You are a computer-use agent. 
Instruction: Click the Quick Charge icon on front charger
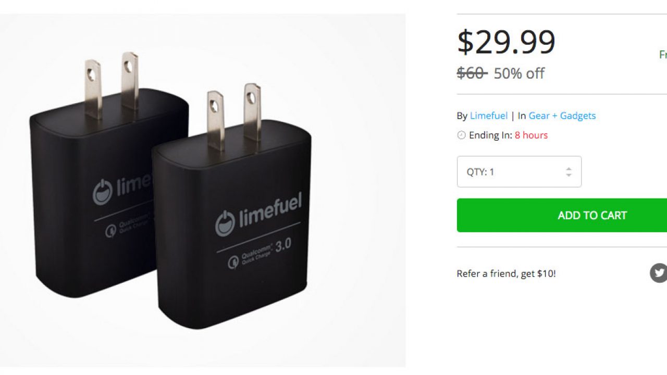[233, 262]
